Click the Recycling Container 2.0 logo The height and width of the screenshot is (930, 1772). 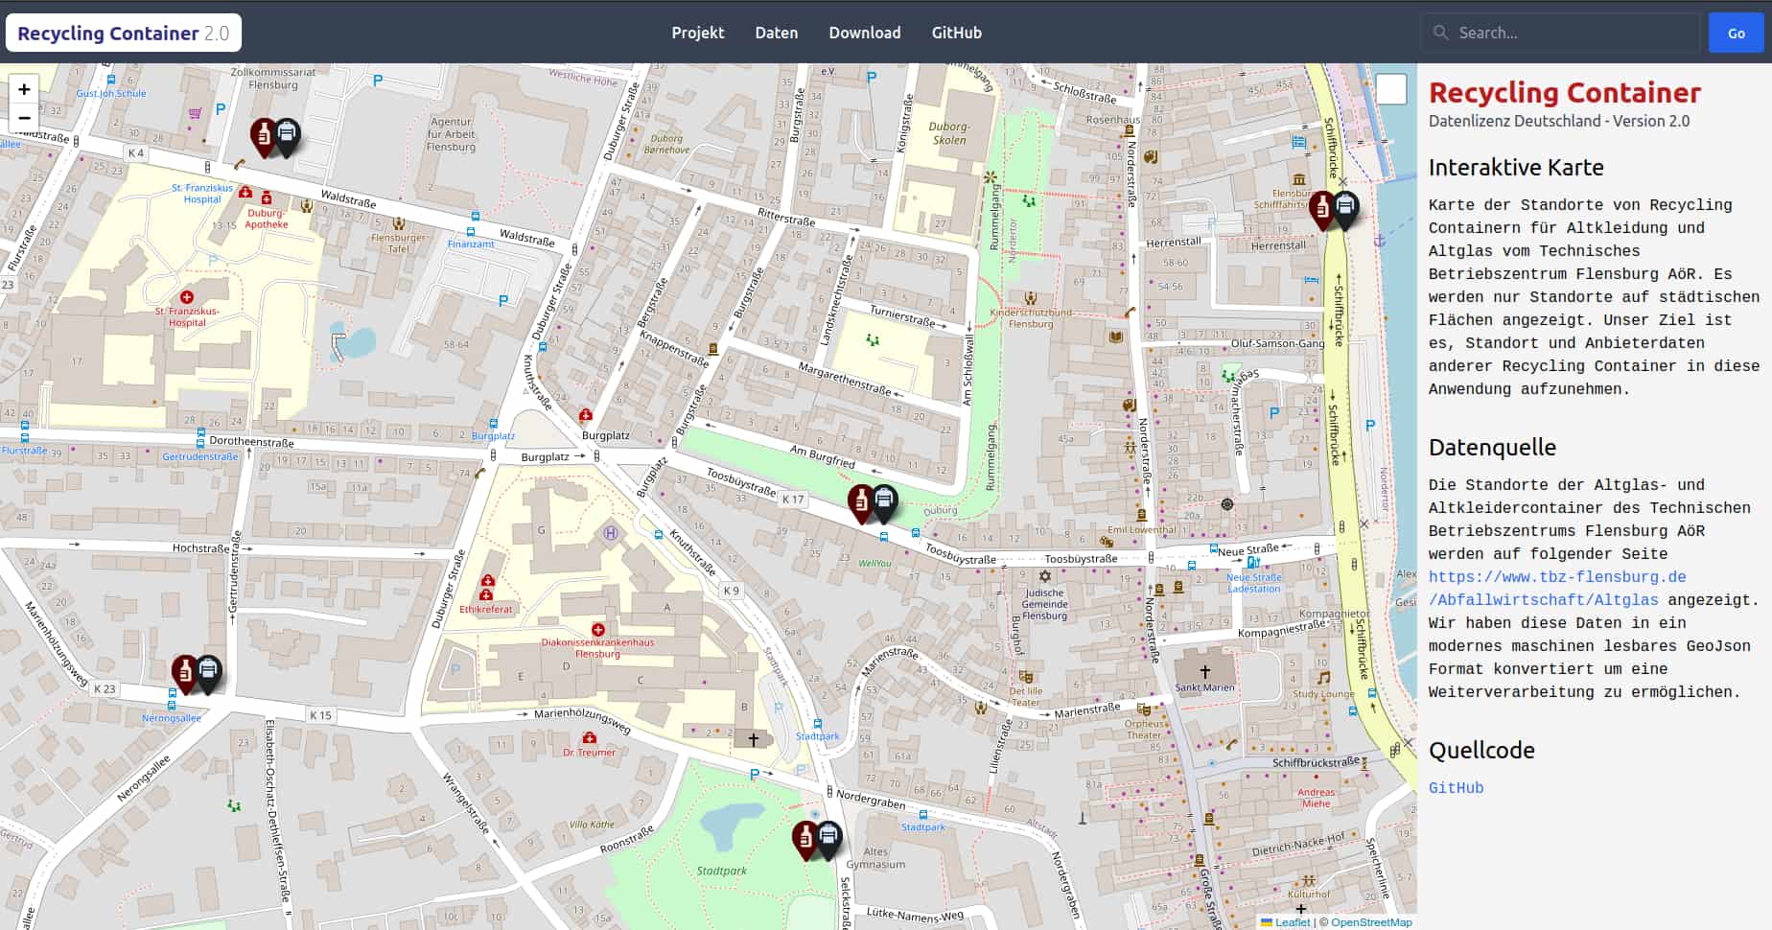pos(123,32)
